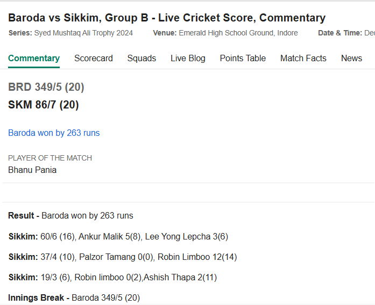Screen dimensions: 375x305
Task: Click the Emerald High School Ground venue
Action: [238, 33]
